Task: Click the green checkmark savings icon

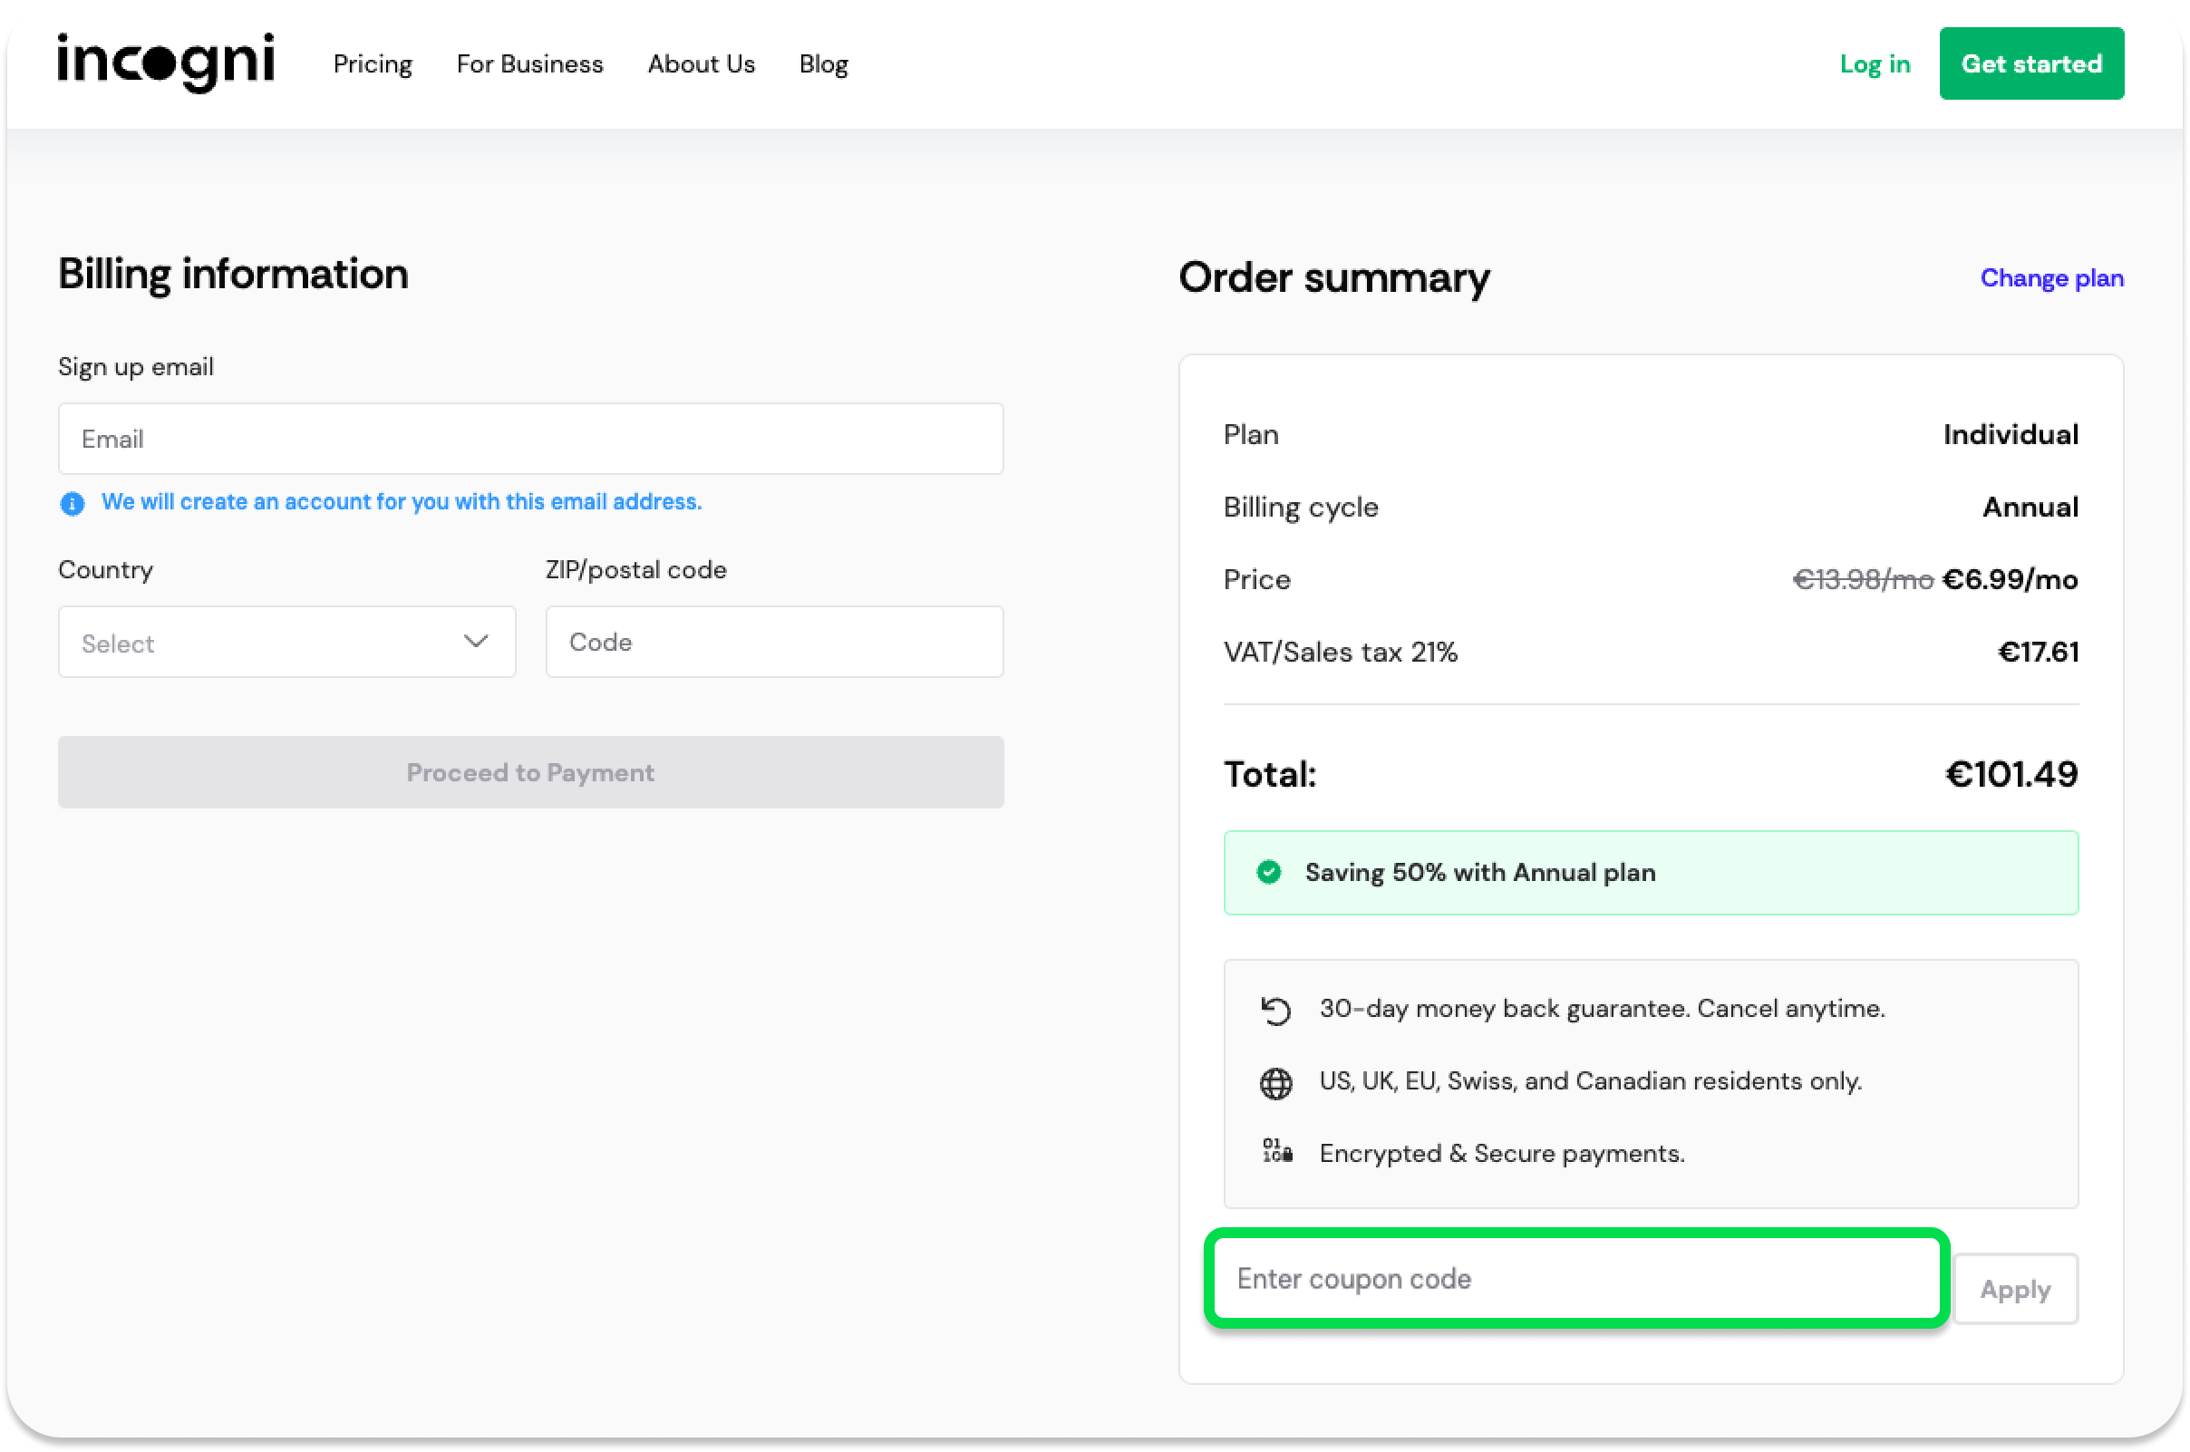Action: click(1269, 872)
